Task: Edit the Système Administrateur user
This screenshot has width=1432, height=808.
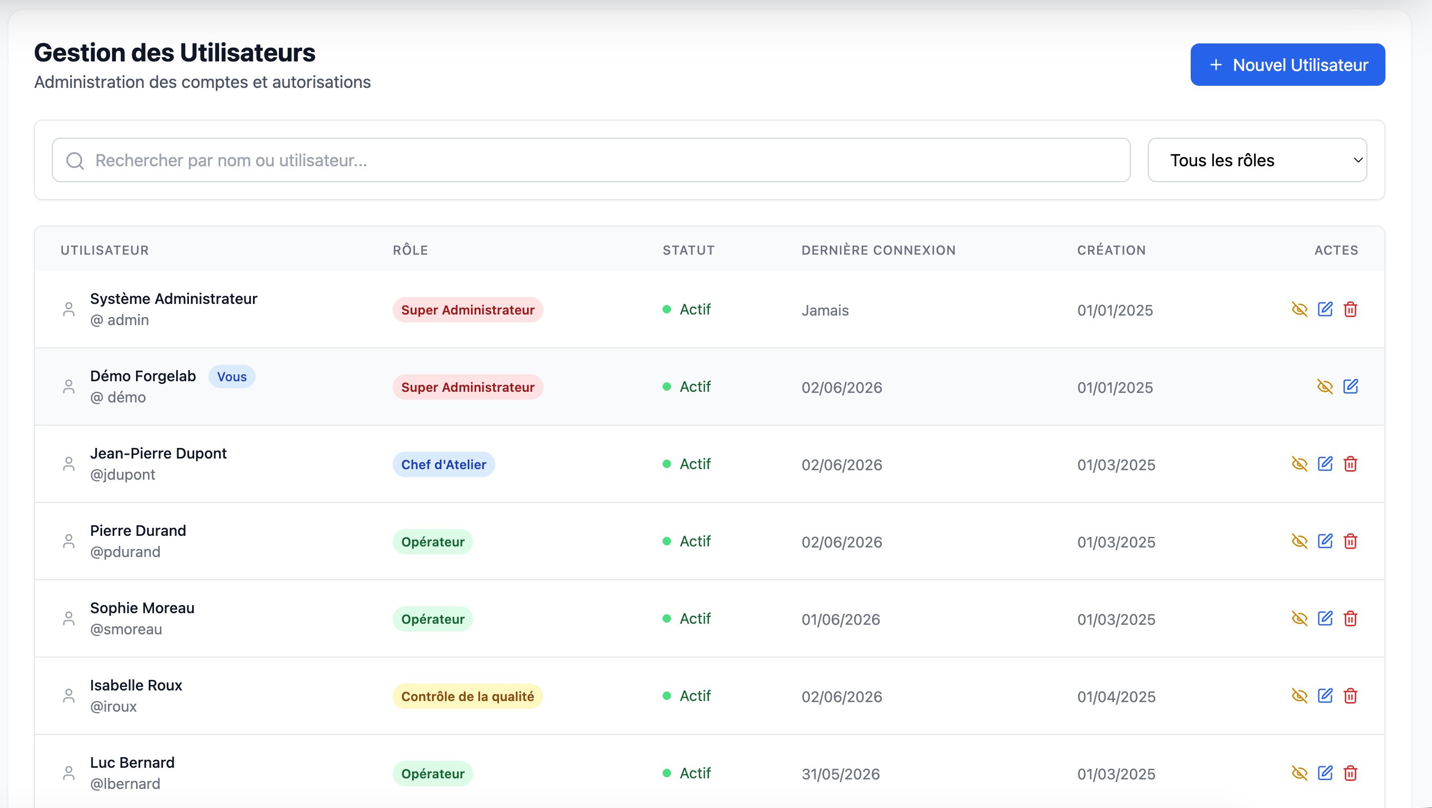Action: pos(1325,309)
